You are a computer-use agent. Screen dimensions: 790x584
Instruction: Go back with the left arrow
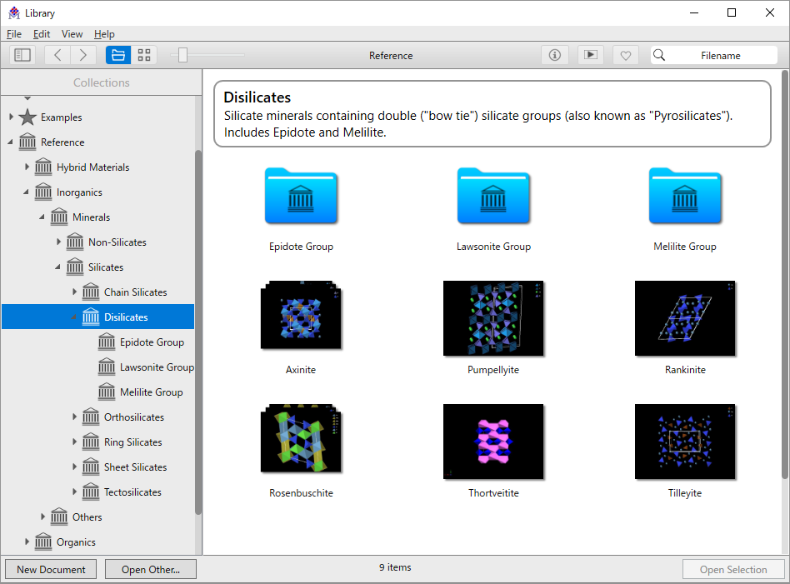(x=57, y=55)
